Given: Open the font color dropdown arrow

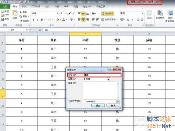Looking at the screenshot, I should click(66, 20).
